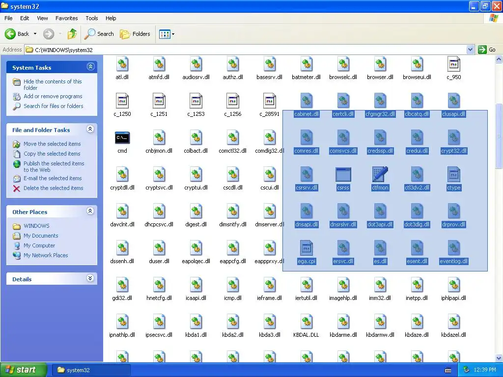Screen dimensions: 503x377
Task: Open My Documents in Other Places
Action: 41,236
